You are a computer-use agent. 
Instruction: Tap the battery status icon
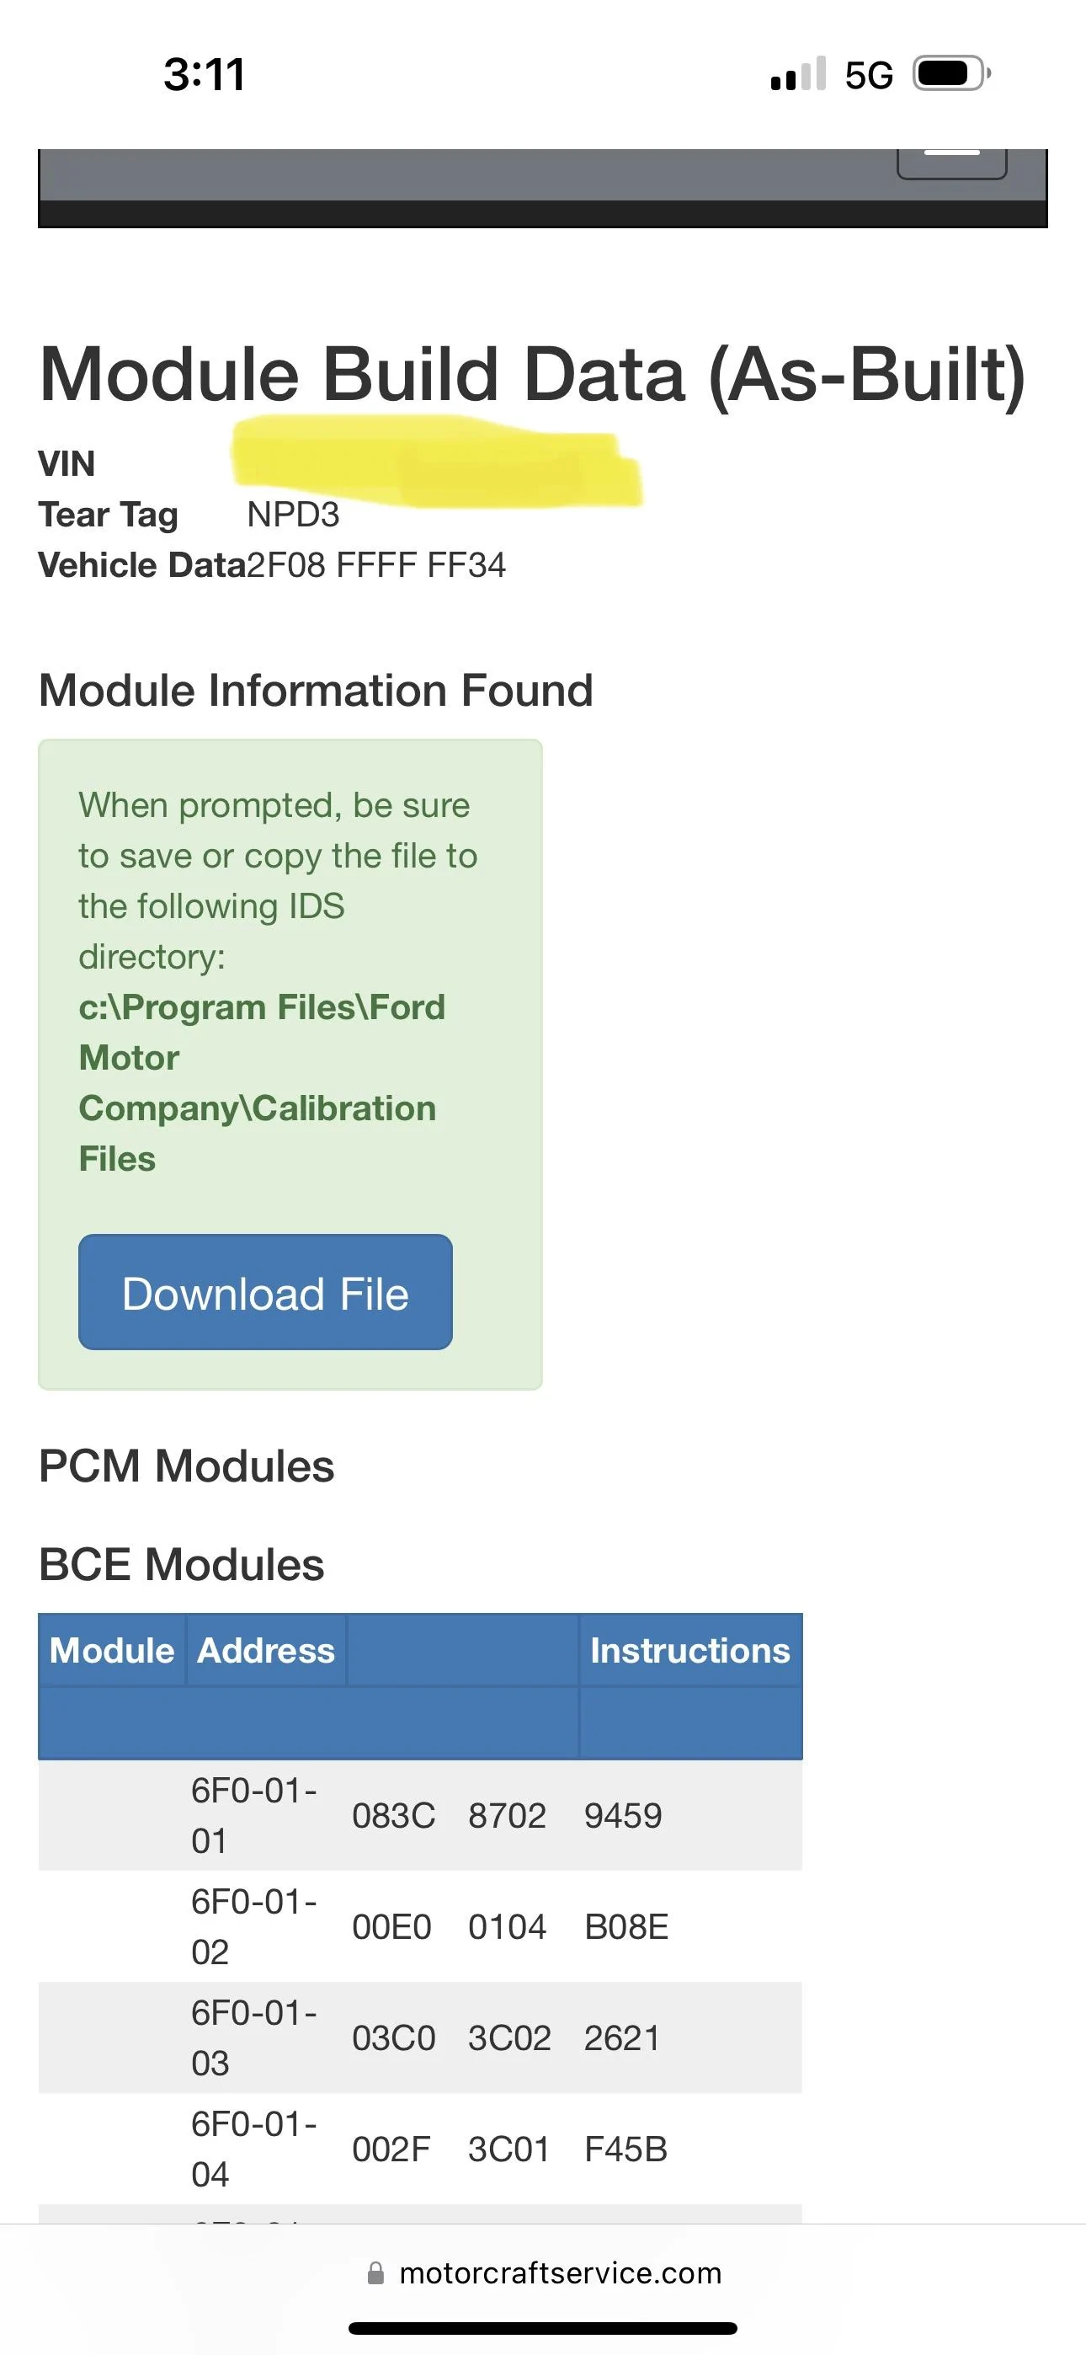pos(951,74)
